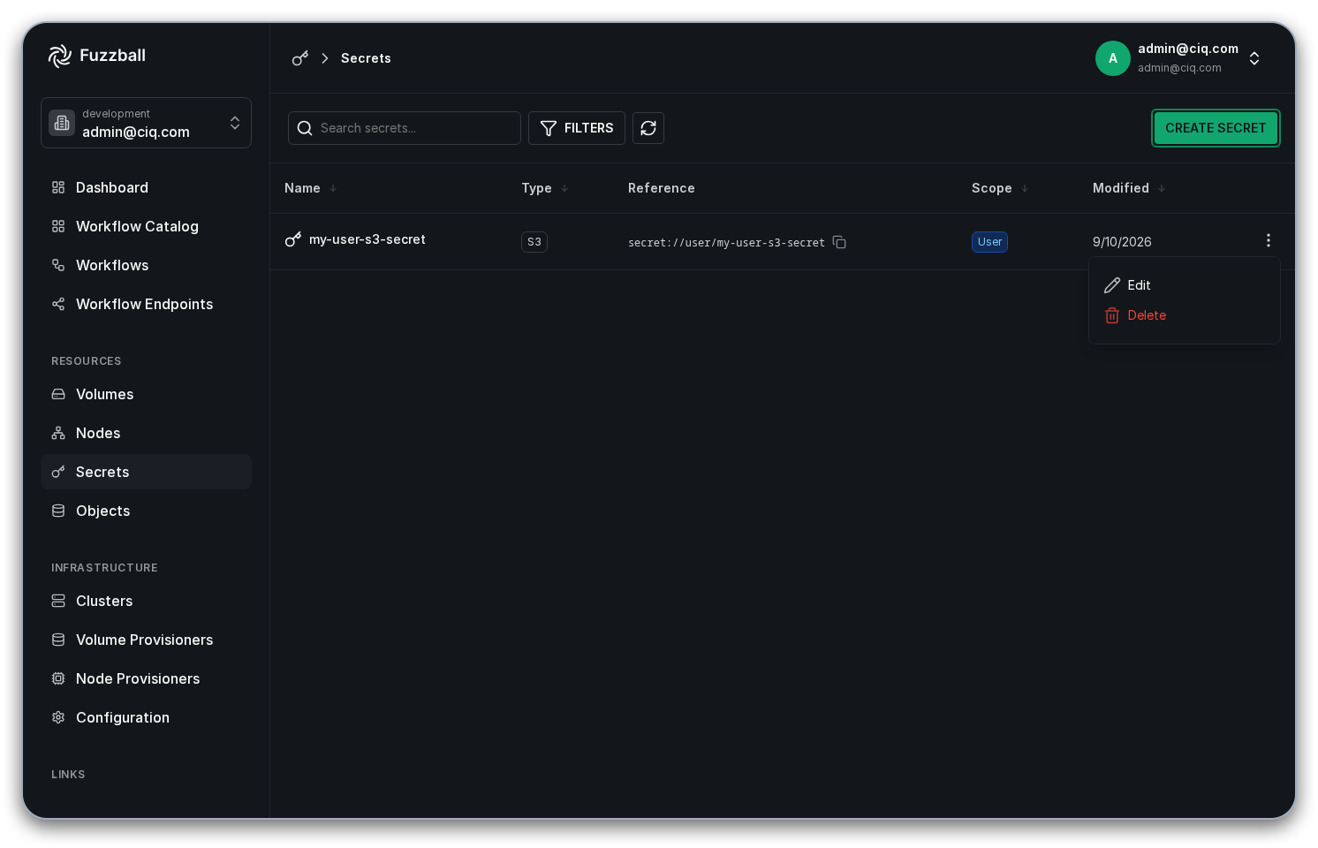Screen dimensions: 1318x848
Task: Refresh the secrets list
Action: (x=648, y=128)
